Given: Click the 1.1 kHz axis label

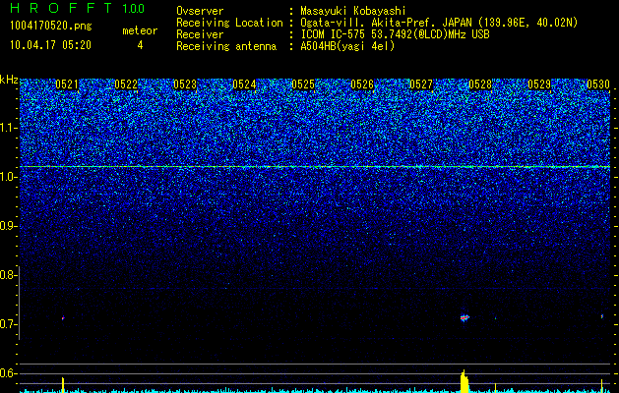Looking at the screenshot, I should coord(8,128).
